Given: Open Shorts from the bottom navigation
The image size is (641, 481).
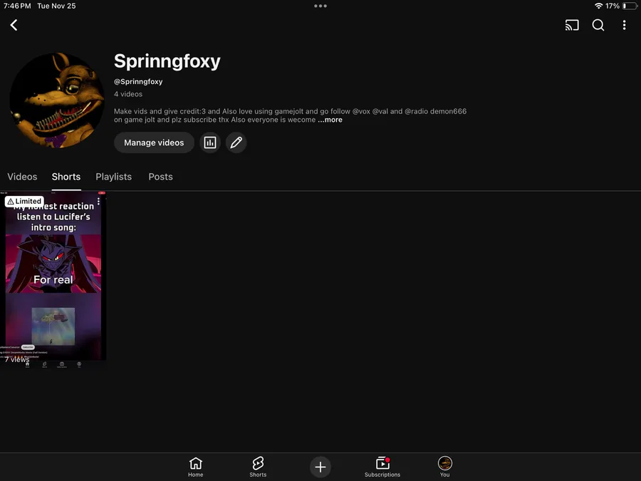Looking at the screenshot, I should click(258, 467).
